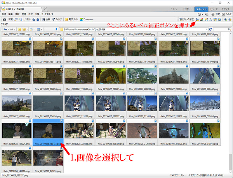
Task: Open the ワークスペース menu
Action: 47,14
